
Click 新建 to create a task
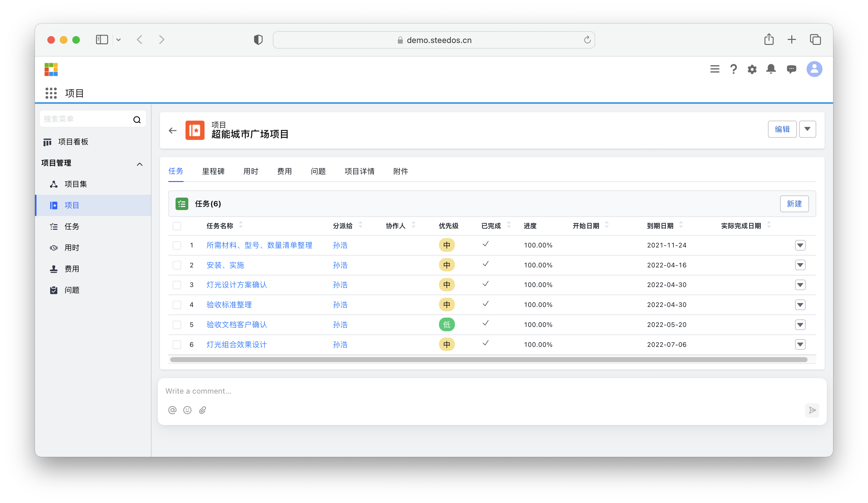(x=794, y=204)
